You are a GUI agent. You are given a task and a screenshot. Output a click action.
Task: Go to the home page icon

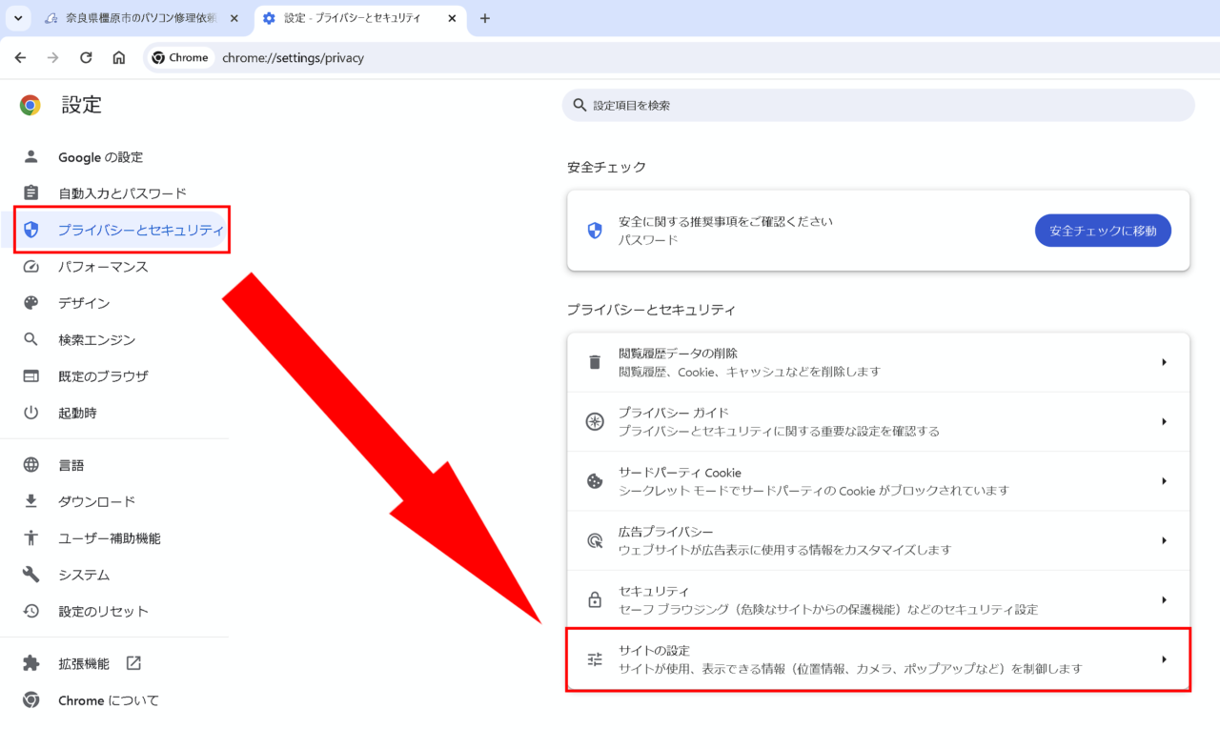pos(119,57)
